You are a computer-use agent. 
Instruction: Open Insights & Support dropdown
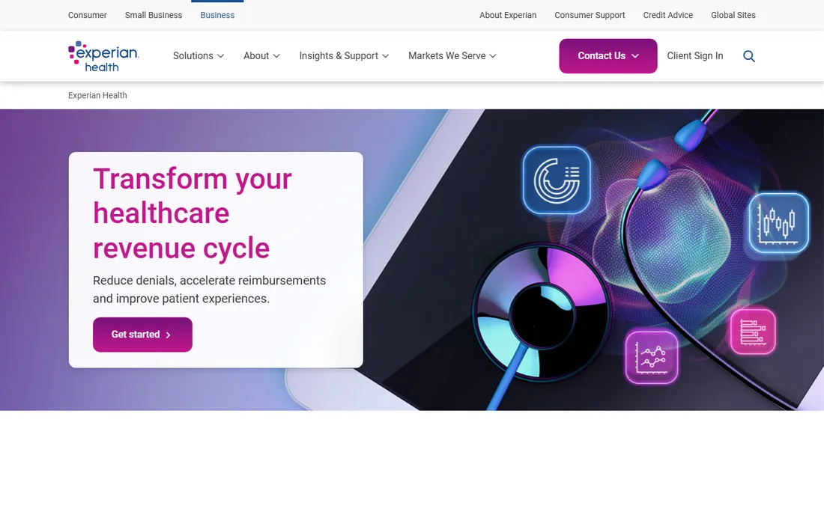(x=344, y=55)
